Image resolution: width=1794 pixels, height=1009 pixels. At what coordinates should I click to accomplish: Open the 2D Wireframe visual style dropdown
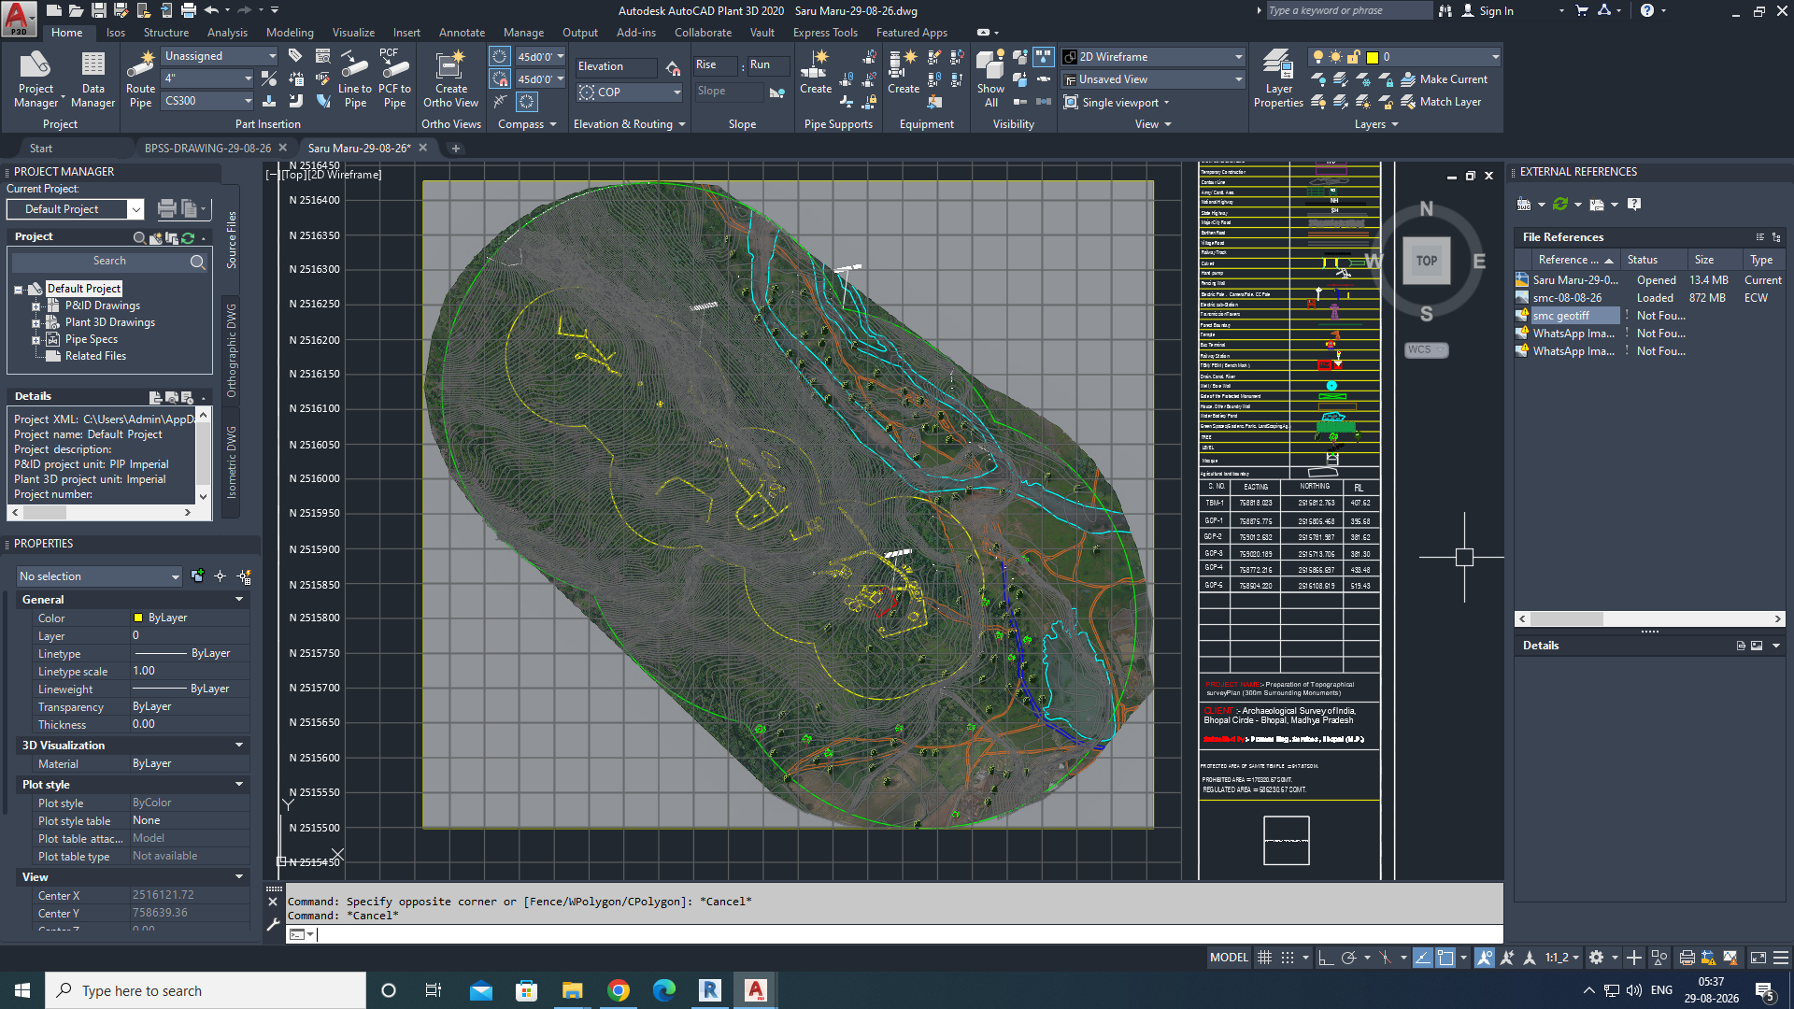coord(1153,57)
